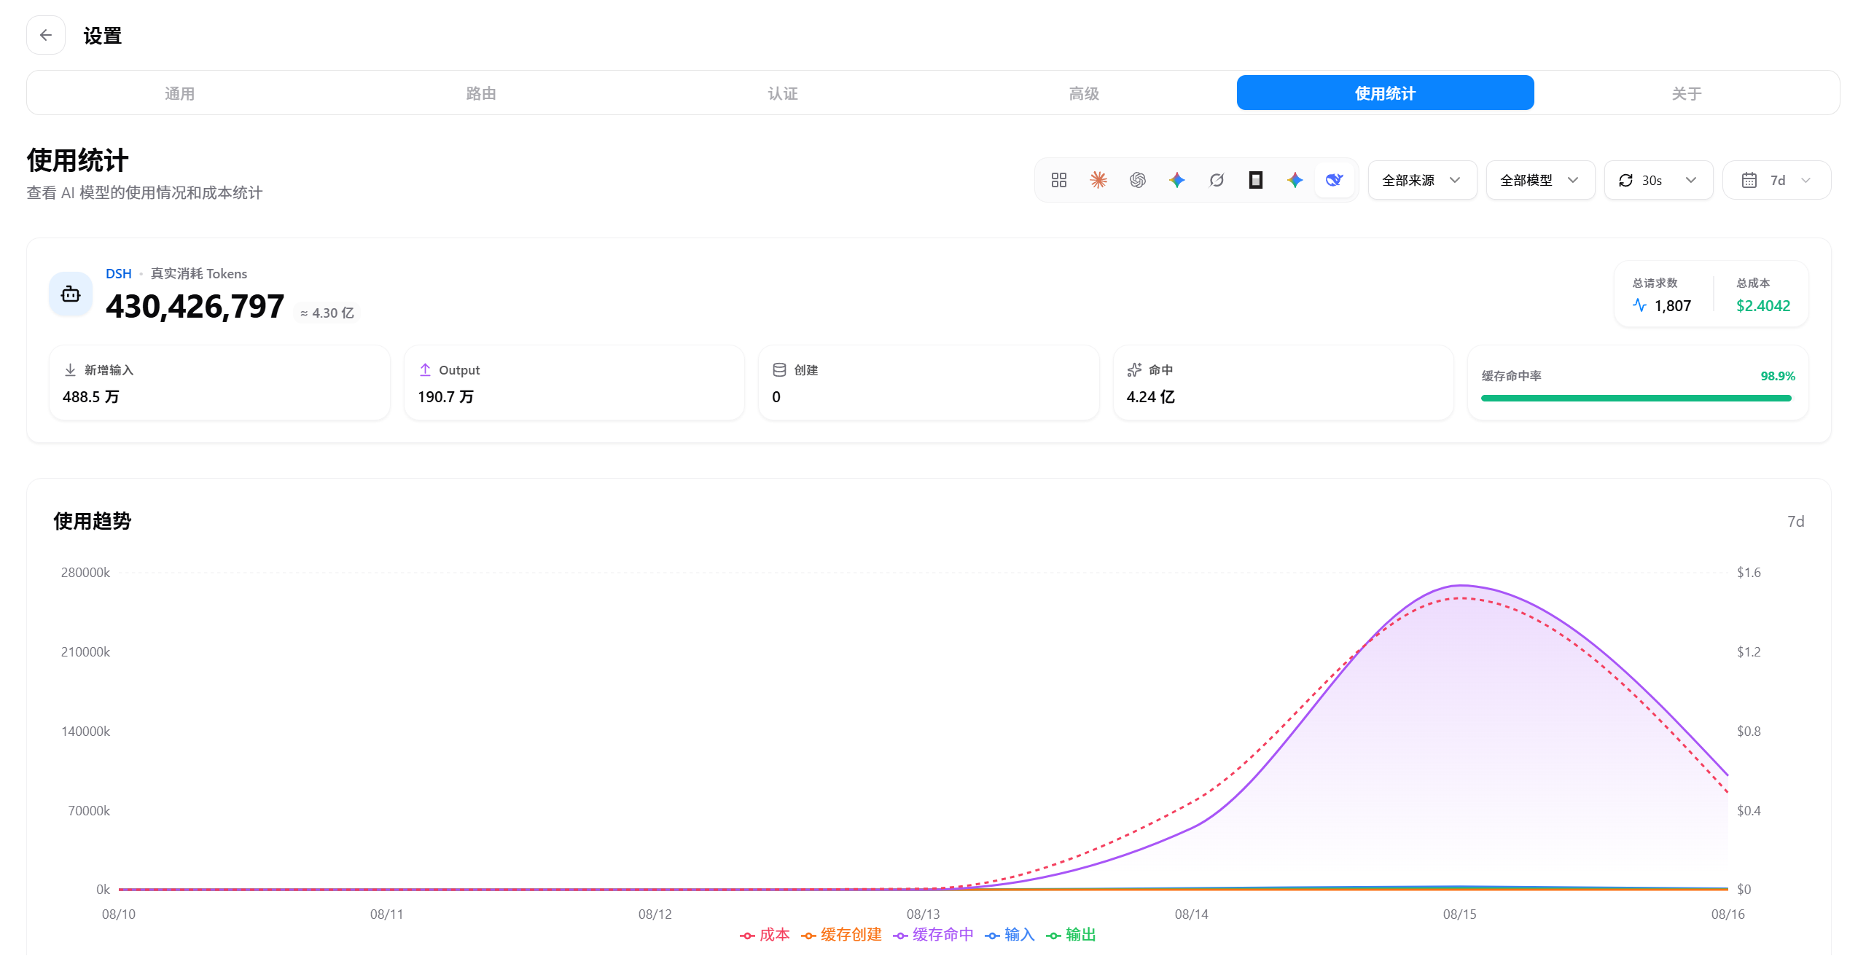The height and width of the screenshot is (972, 1866).
Task: Click the refresh icon in 30s selector
Action: [x=1625, y=180]
